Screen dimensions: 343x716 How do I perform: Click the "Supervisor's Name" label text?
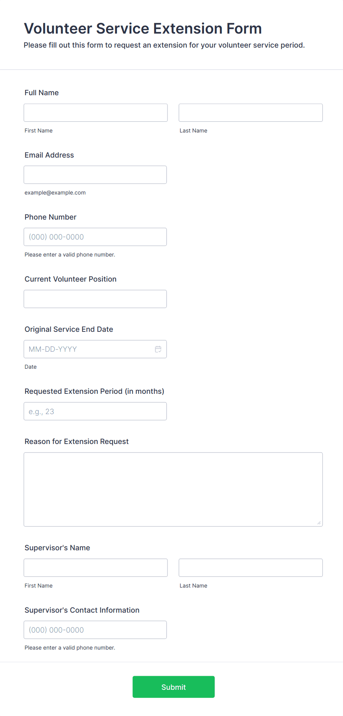tap(58, 548)
